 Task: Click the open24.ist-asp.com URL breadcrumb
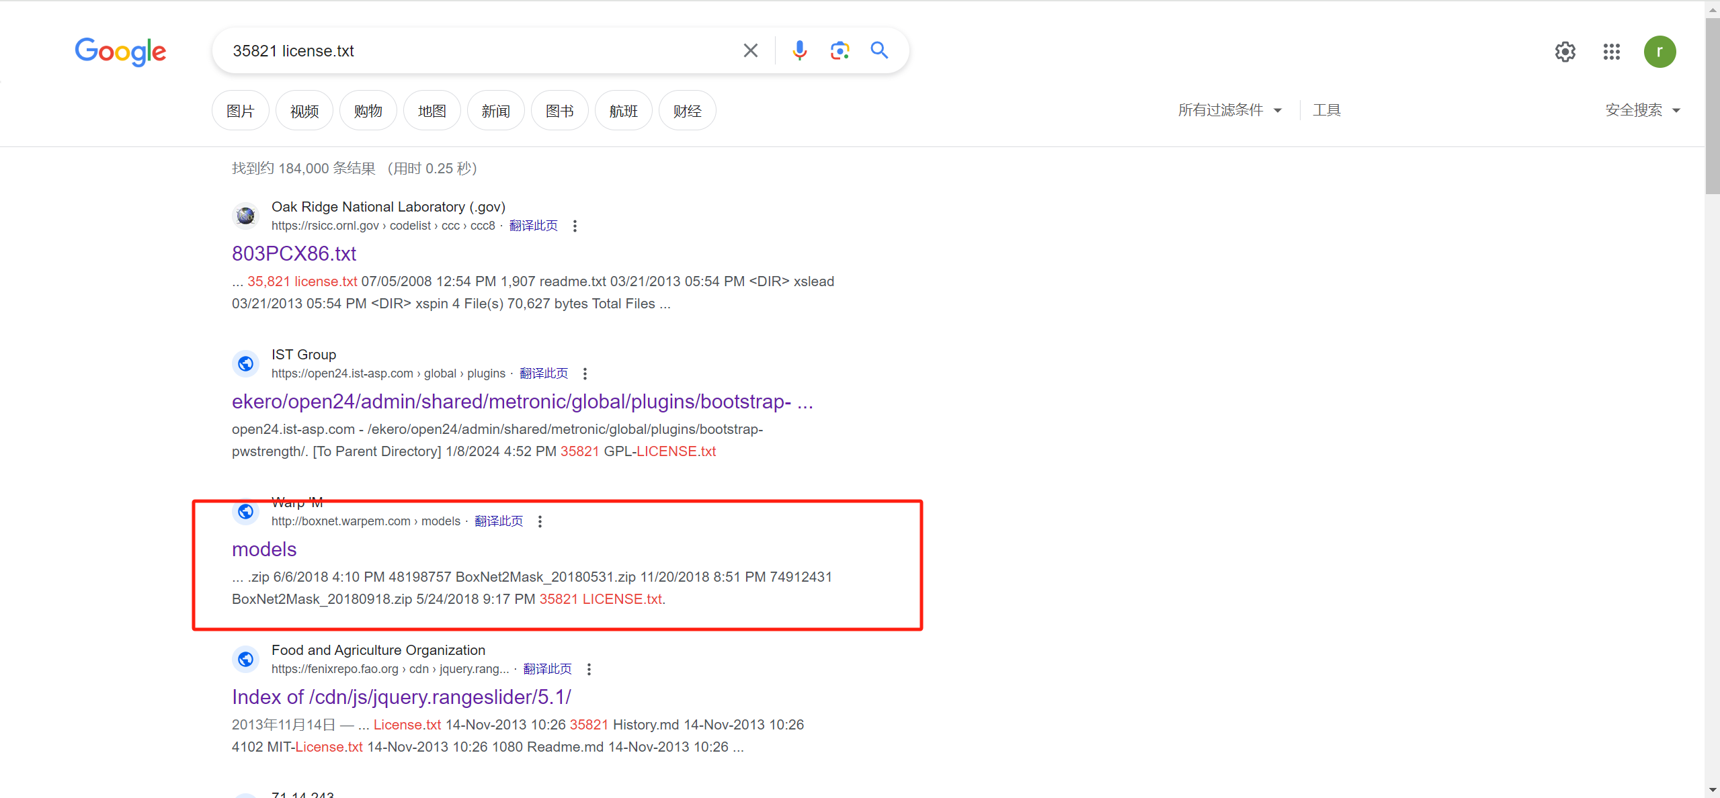(x=388, y=373)
